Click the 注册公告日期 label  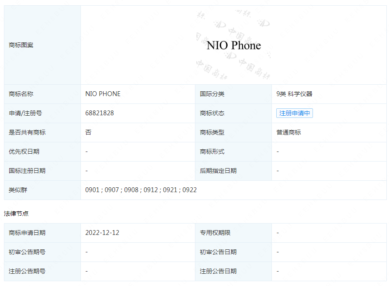click(x=218, y=271)
